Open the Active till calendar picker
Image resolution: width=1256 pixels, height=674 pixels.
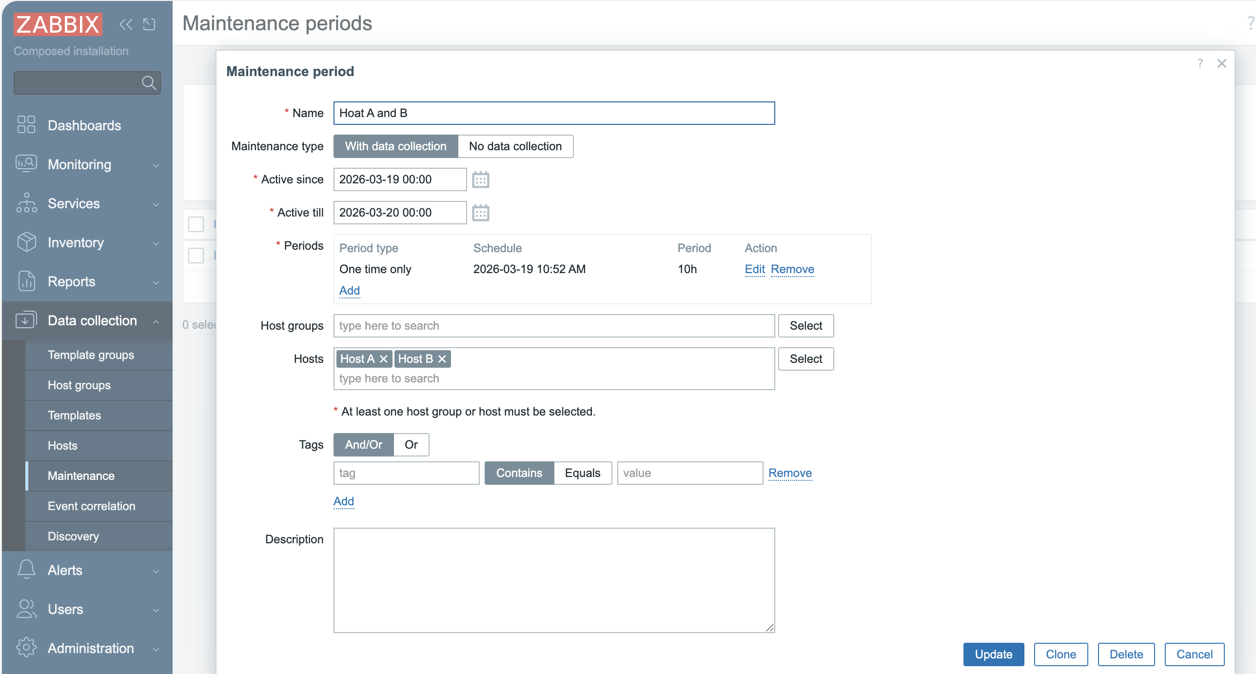coord(480,213)
